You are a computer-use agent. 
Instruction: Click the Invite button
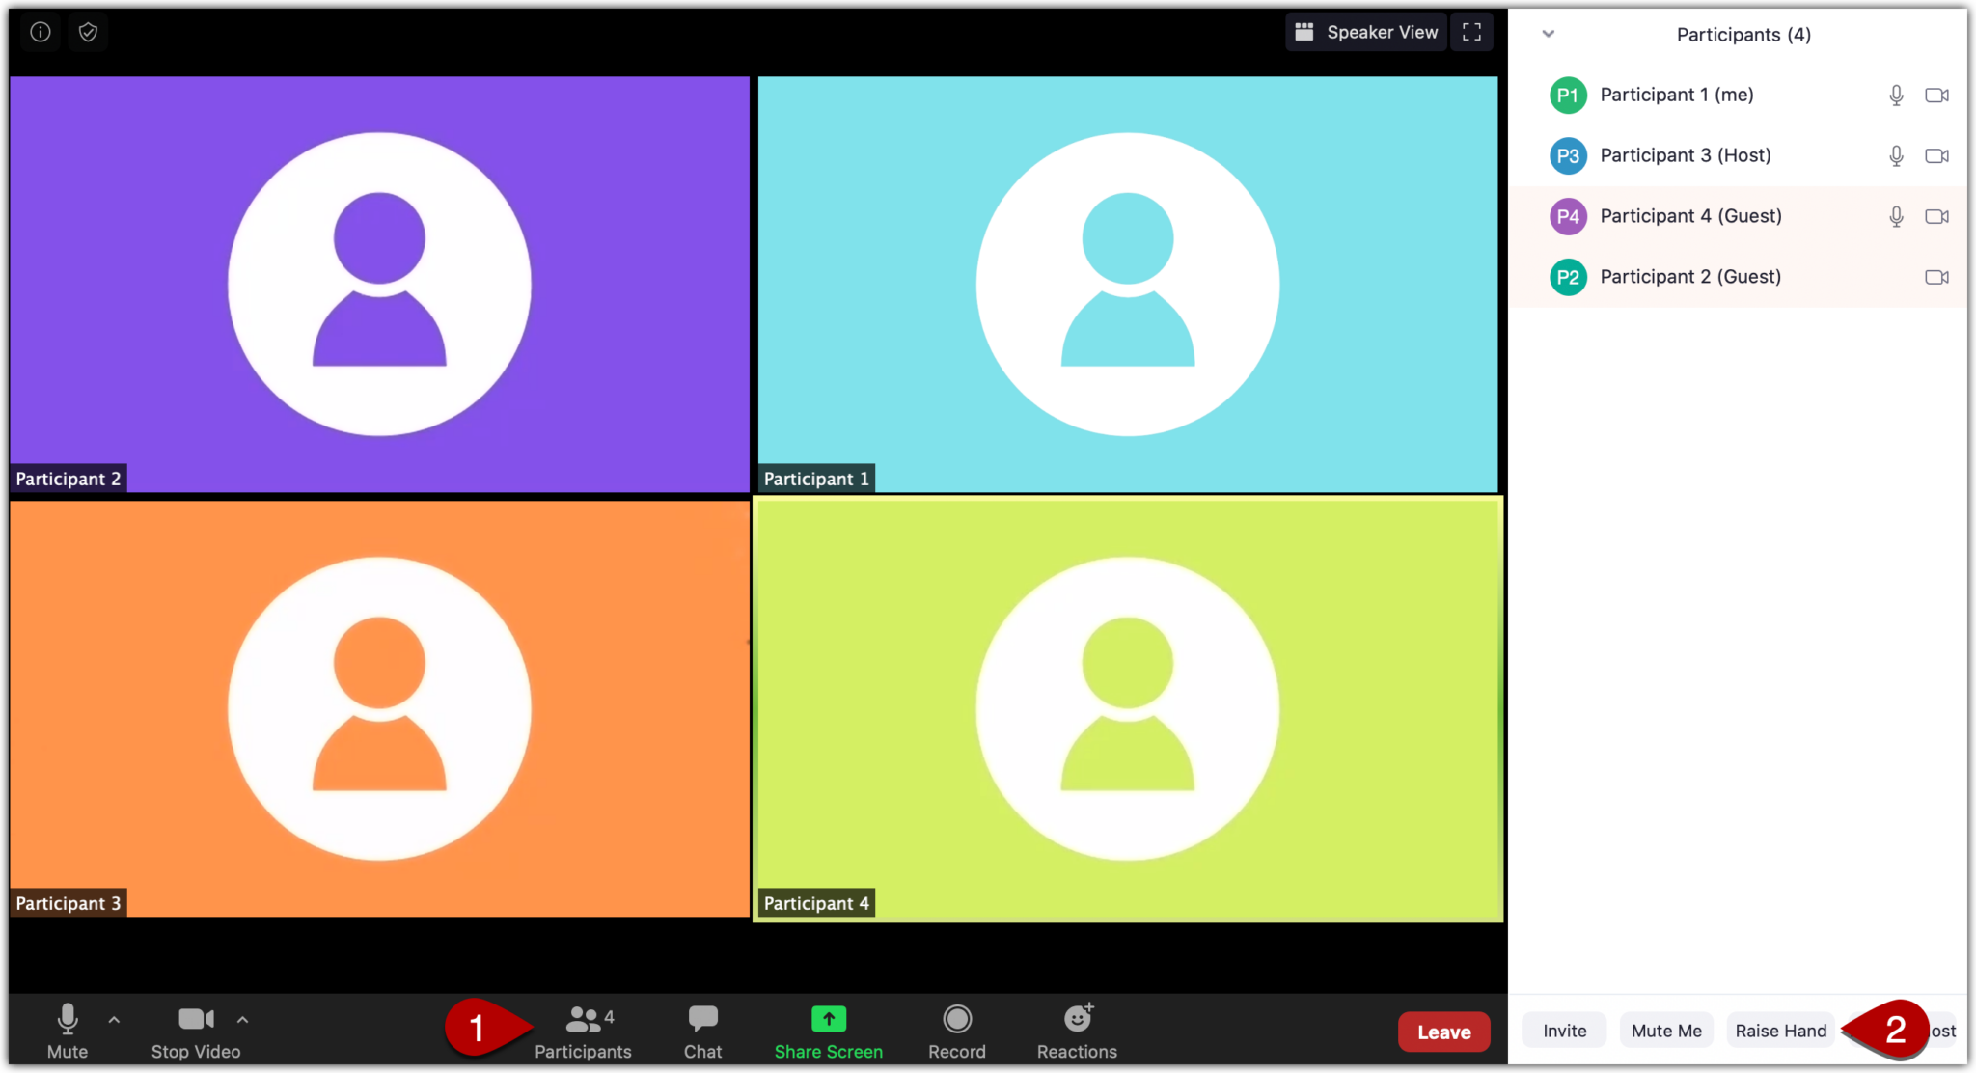click(x=1563, y=1030)
